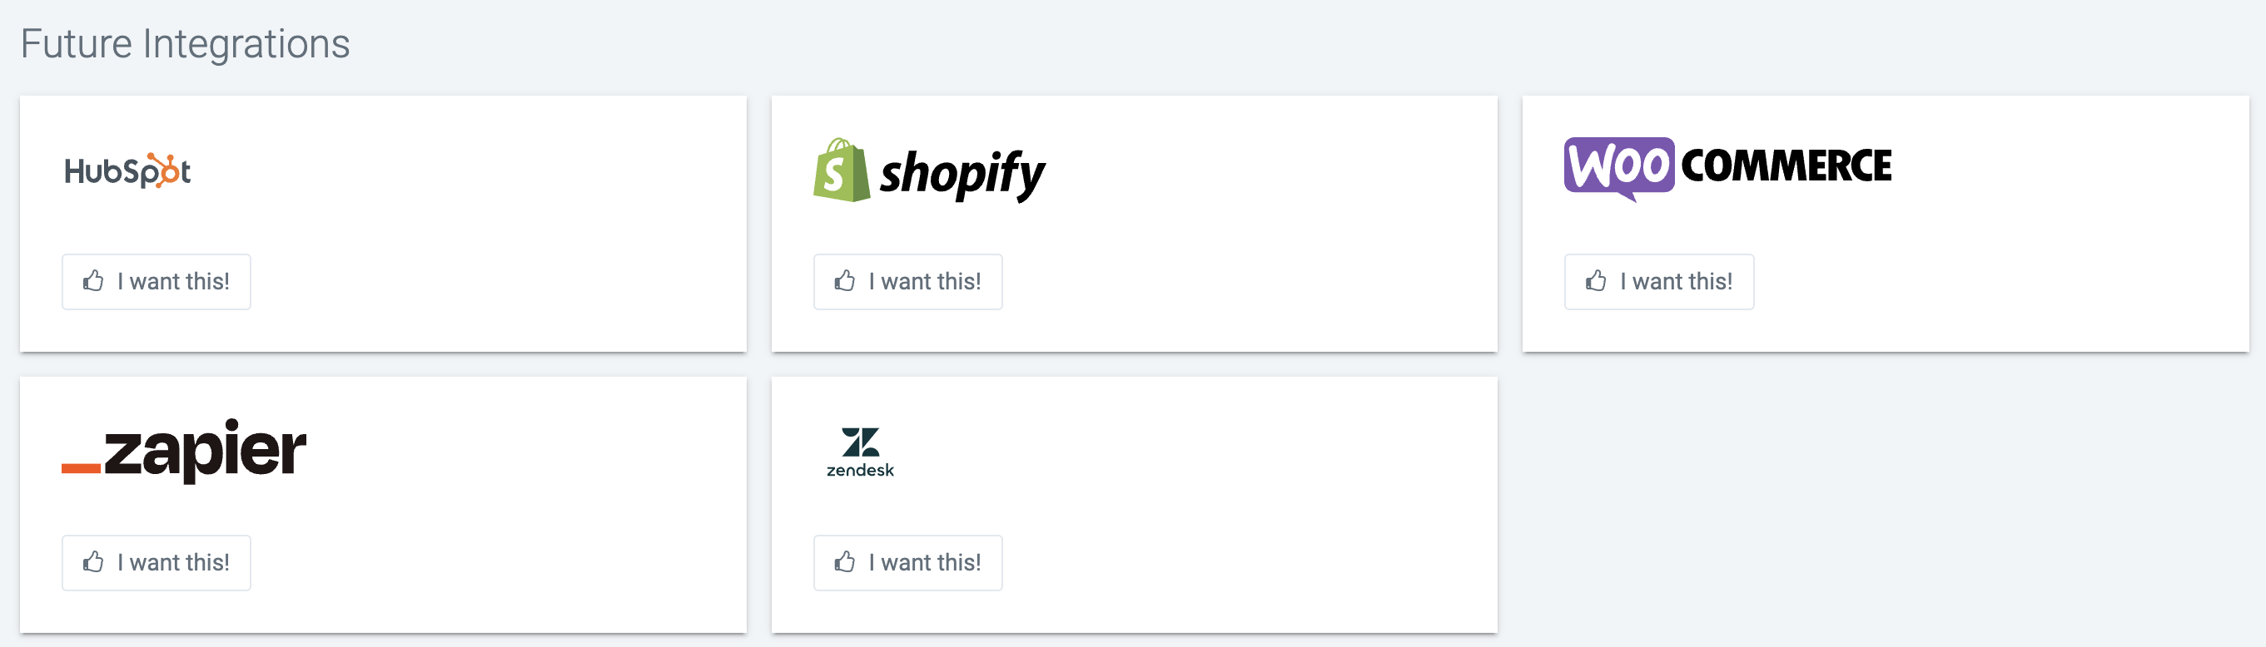Vote 'I want this!' for Shopify
This screenshot has width=2266, height=647.
point(907,282)
